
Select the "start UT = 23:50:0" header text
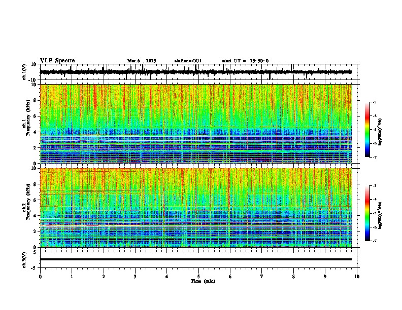[245, 61]
